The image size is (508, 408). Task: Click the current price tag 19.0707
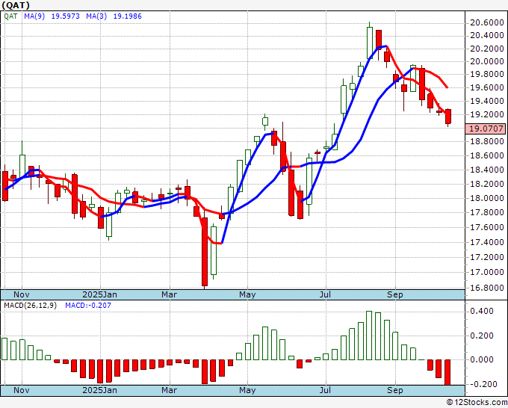(486, 129)
